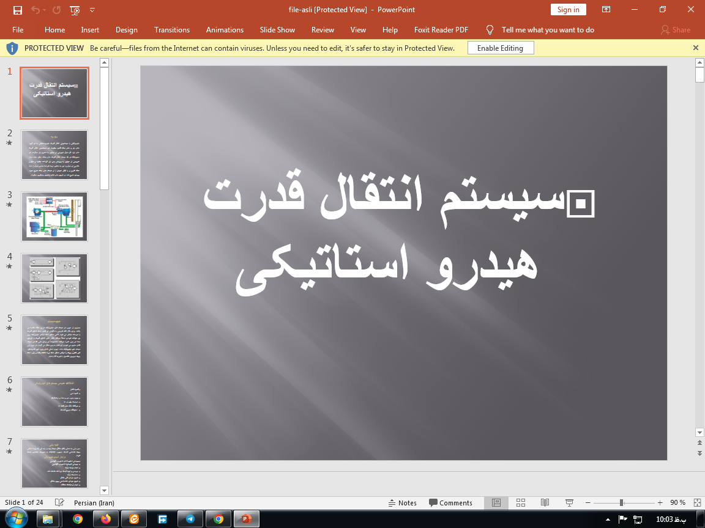Switch to Reading View
The width and height of the screenshot is (705, 528).
click(545, 503)
